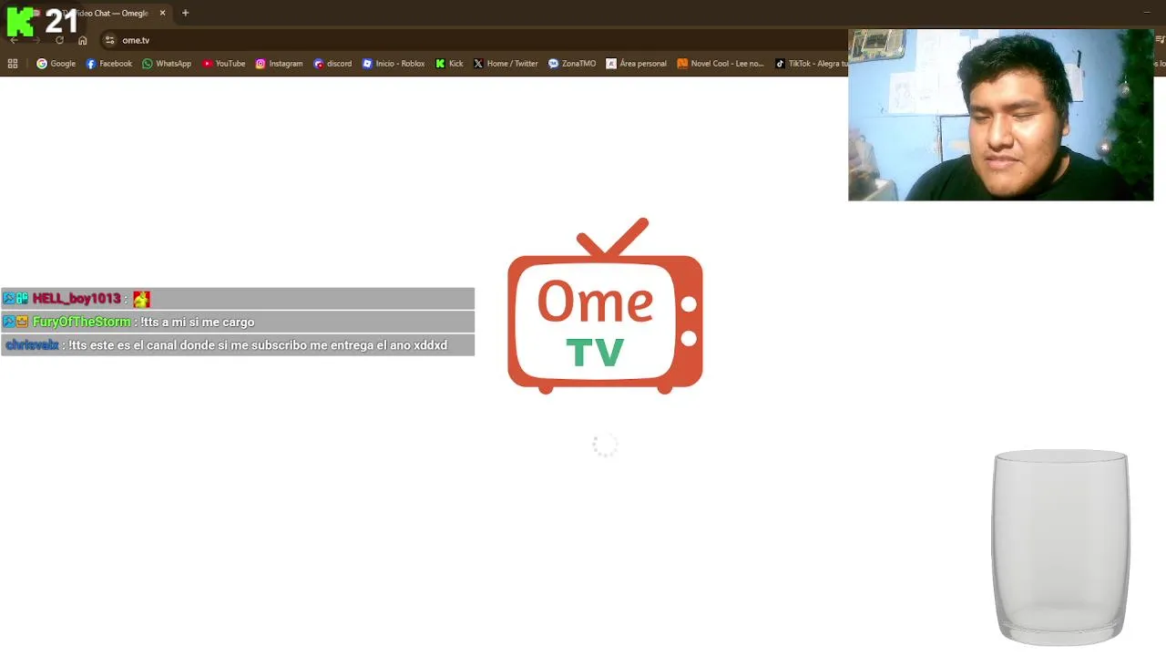Click the message '!tts a mi si me cargo'
Viewport: 1166px width, 656px height.
pos(197,322)
